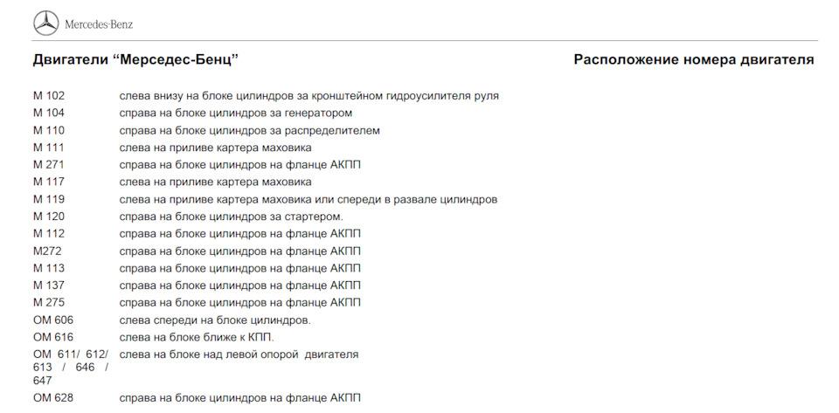Click the Mercedes-Benz star logo
Image resolution: width=839 pixels, height=413 pixels.
click(x=45, y=24)
